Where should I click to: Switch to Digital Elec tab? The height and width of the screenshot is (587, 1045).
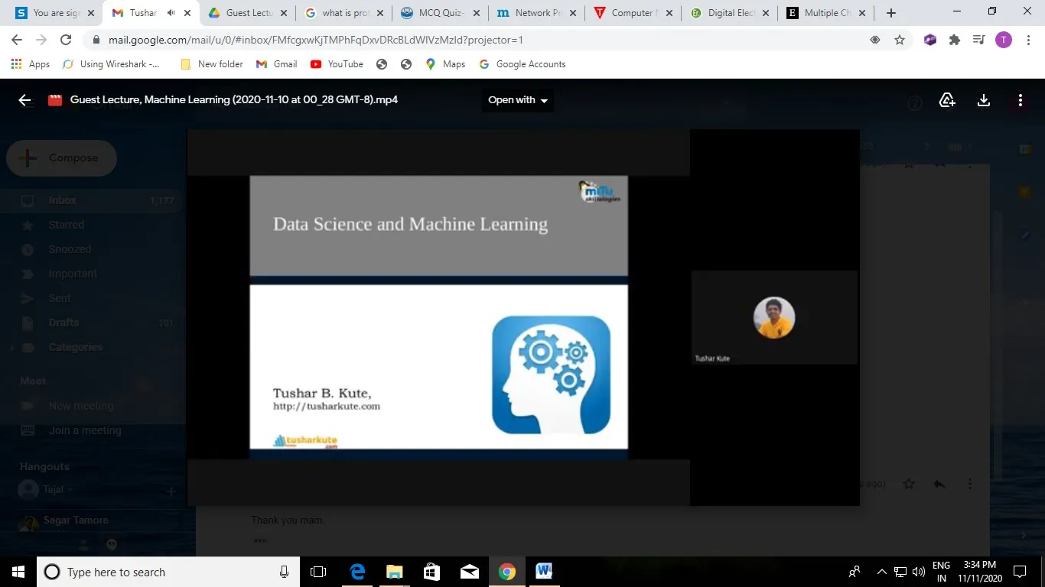(x=728, y=13)
